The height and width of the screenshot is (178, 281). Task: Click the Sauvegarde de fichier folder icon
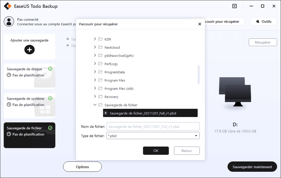point(100,105)
